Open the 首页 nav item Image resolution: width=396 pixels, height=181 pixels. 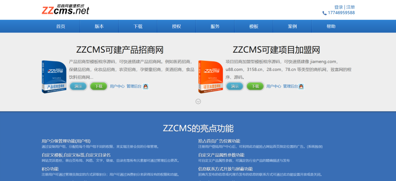tap(60, 26)
